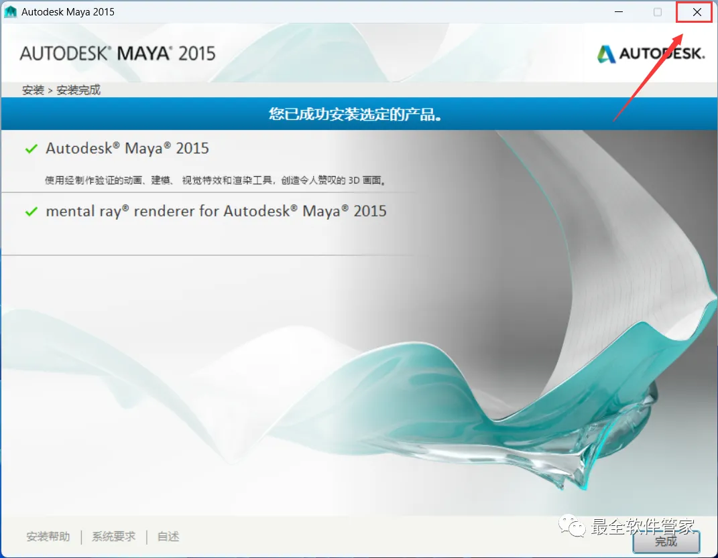Open the 安装帮助 link
Image resolution: width=718 pixels, height=558 pixels.
[x=48, y=537]
